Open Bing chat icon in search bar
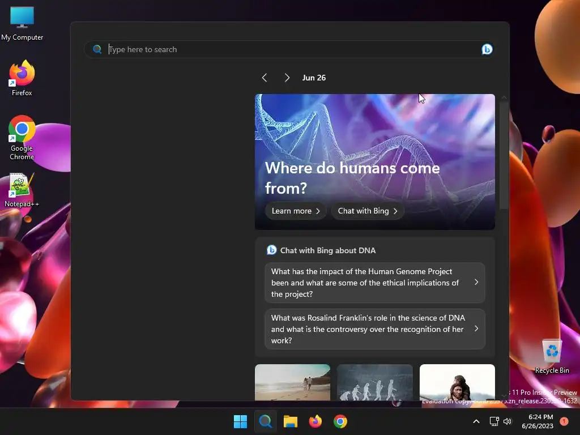 (x=487, y=49)
